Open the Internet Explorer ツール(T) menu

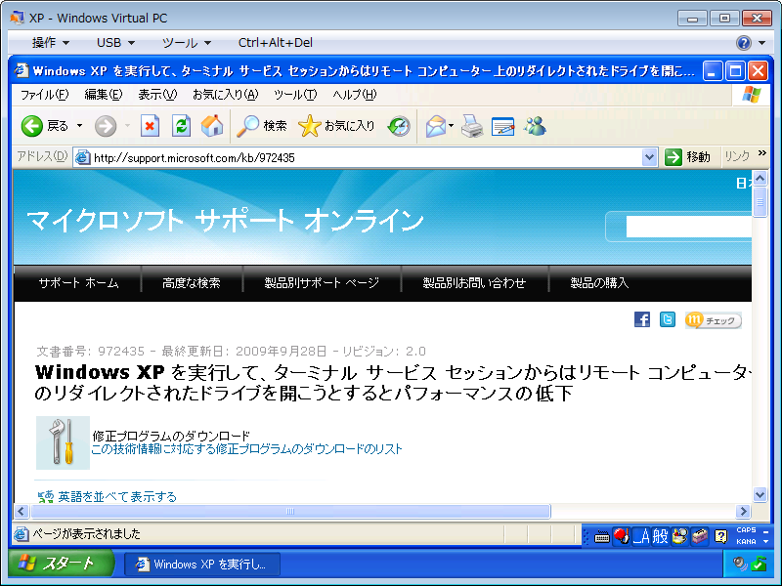[x=295, y=94]
